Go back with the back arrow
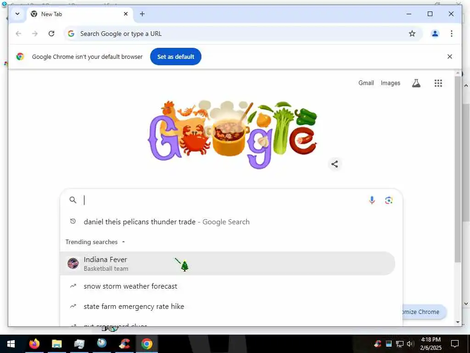 (18, 34)
